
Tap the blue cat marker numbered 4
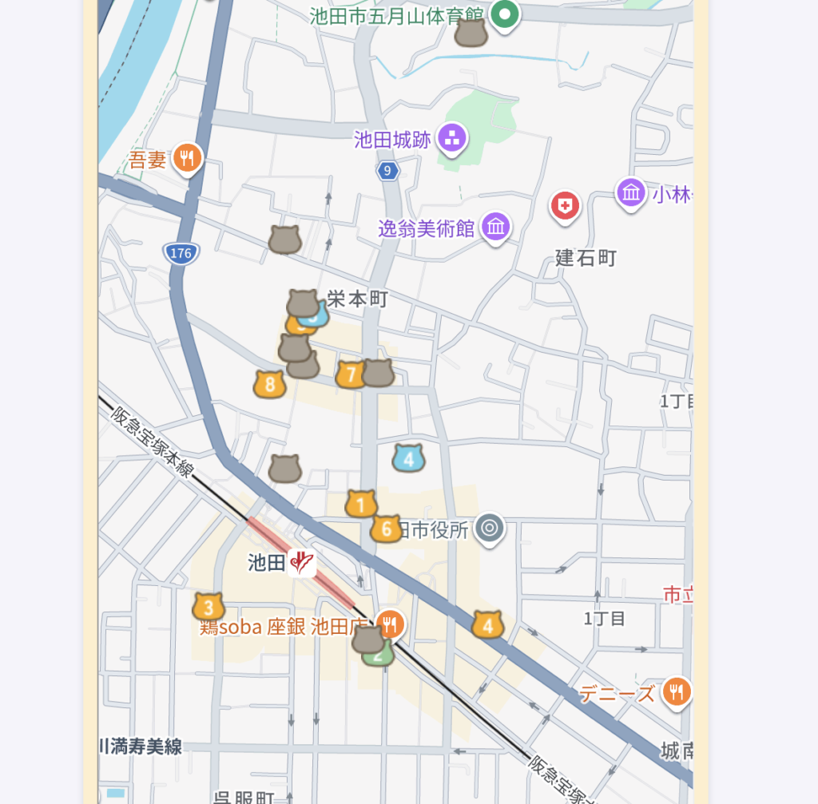[408, 458]
